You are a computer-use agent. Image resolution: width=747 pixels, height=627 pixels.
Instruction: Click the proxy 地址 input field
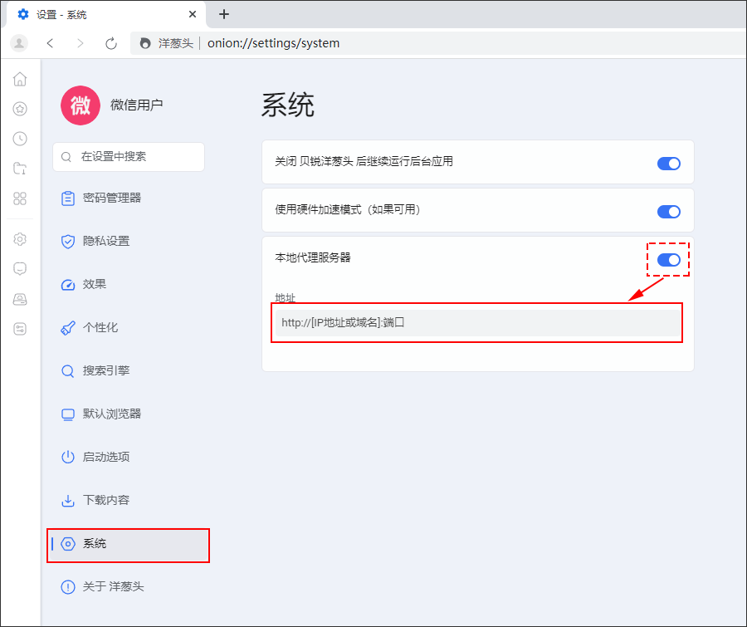coord(477,323)
